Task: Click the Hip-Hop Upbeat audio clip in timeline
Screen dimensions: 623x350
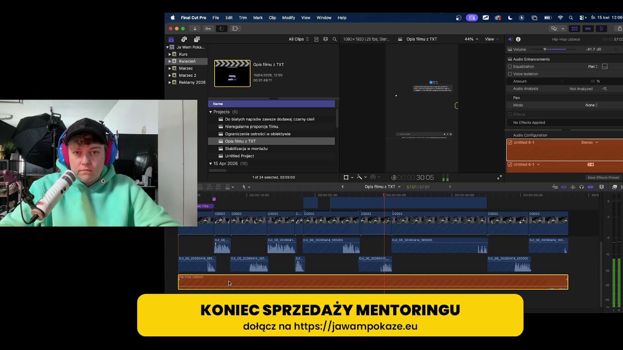Action: pos(373,282)
